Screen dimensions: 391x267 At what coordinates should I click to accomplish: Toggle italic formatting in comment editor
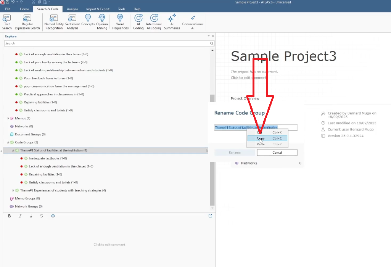tap(20, 216)
